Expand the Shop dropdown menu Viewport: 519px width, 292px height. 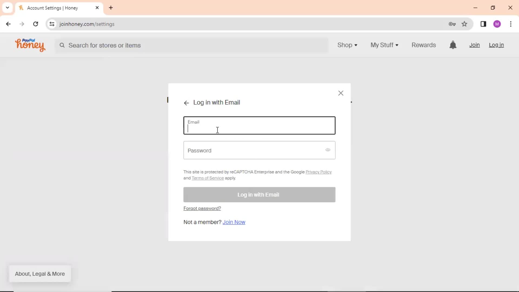coord(348,45)
